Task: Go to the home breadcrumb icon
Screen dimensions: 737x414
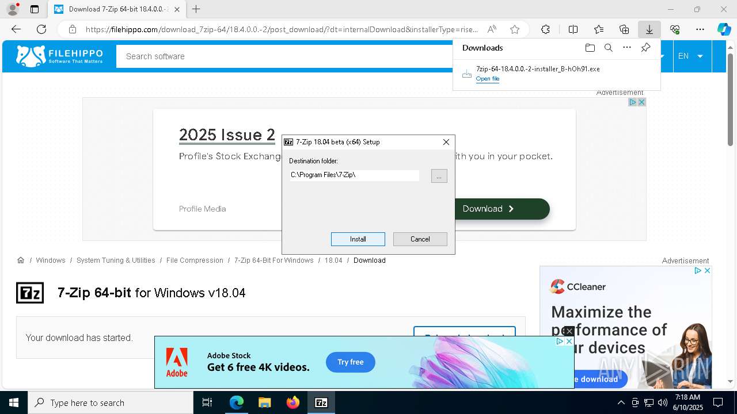Action: point(21,260)
